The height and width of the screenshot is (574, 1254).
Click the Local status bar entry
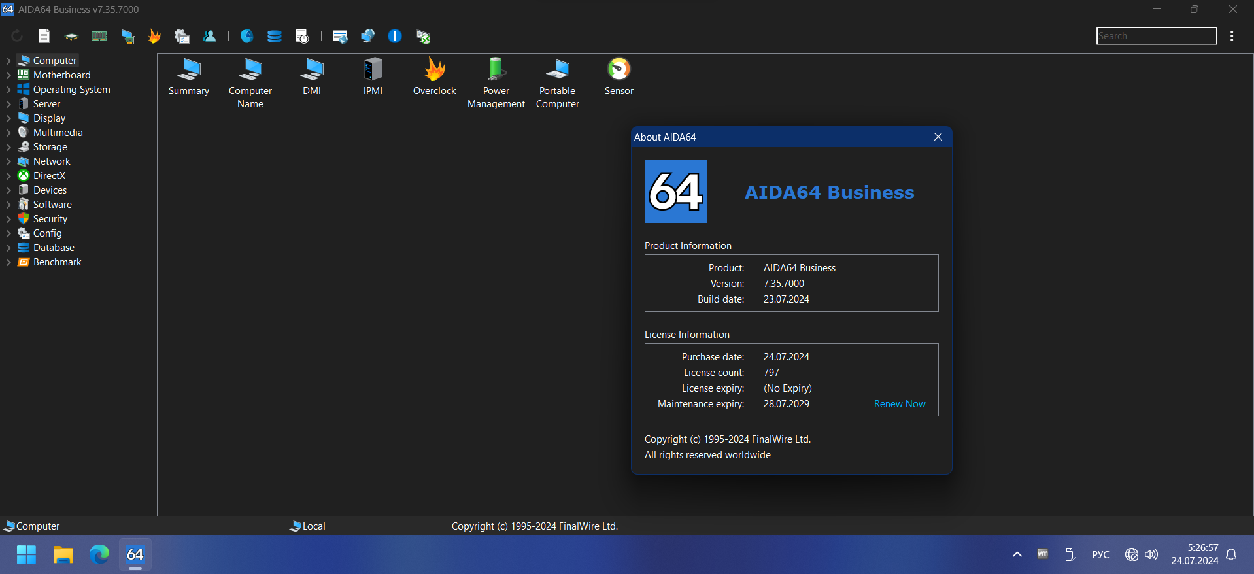coord(307,526)
